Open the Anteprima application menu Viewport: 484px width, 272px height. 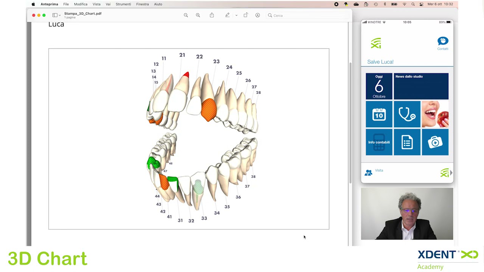coord(49,4)
